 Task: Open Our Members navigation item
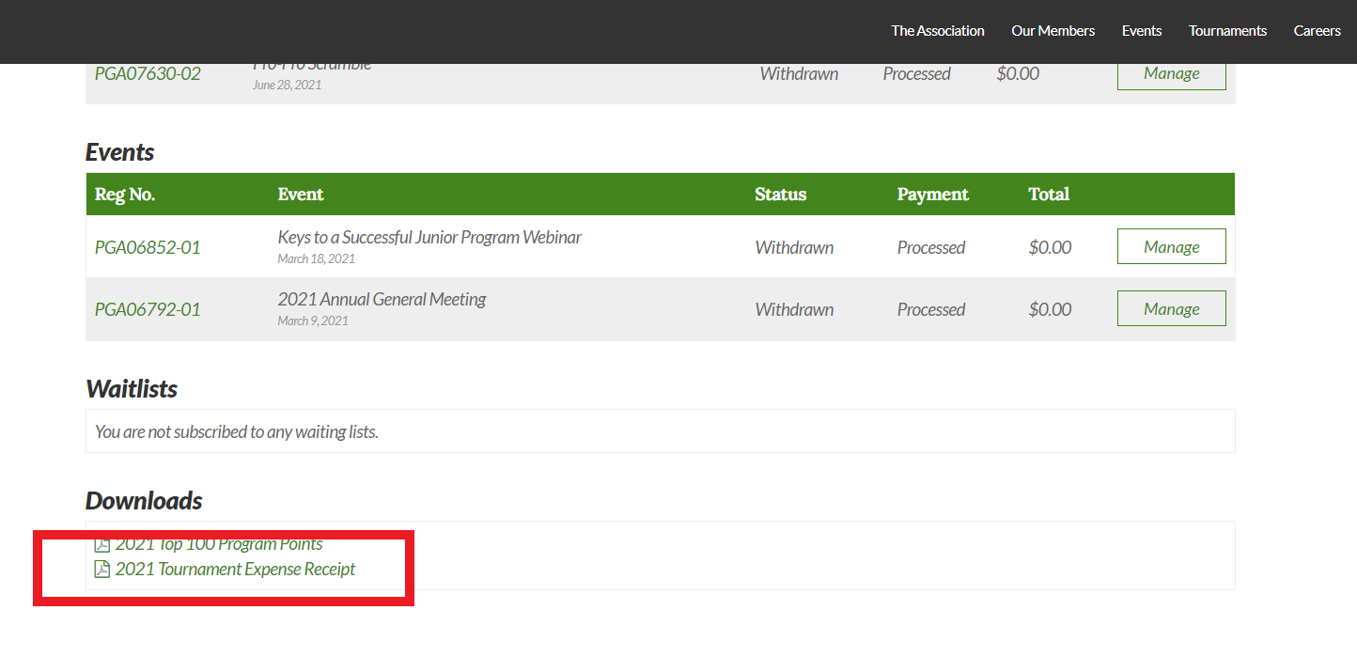tap(1053, 31)
